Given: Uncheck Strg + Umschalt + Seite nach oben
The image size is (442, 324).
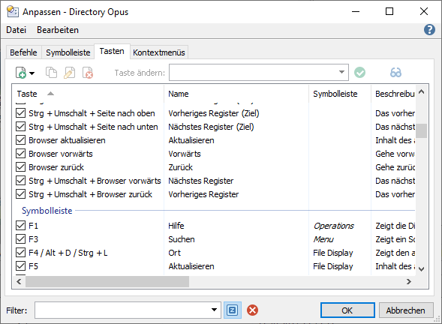Looking at the screenshot, I should point(20,113).
